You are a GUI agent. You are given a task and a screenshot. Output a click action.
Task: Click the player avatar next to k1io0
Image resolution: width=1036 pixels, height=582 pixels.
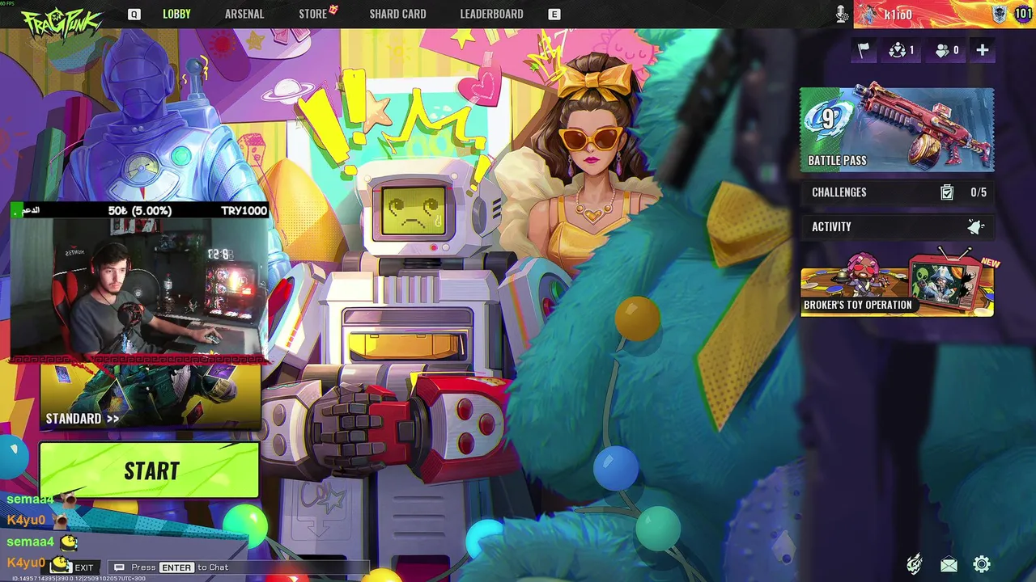(x=869, y=14)
